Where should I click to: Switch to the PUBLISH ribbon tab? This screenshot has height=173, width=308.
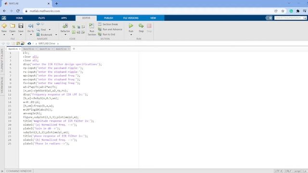[x=108, y=18]
